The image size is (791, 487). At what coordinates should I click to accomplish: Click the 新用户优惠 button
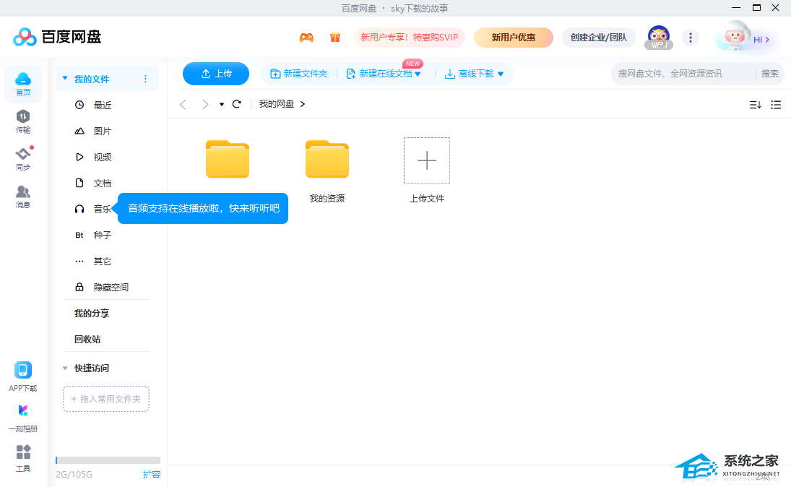(513, 38)
